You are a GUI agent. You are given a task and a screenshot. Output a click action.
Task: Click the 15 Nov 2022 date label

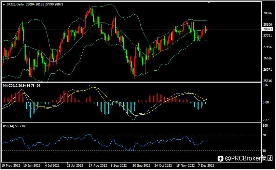tap(185, 166)
